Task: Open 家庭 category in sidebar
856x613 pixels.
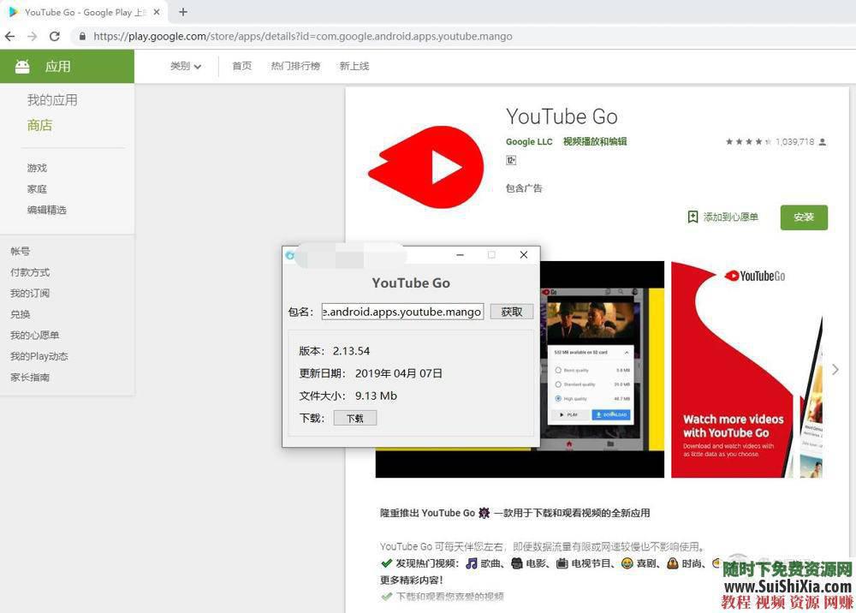Action: tap(37, 189)
